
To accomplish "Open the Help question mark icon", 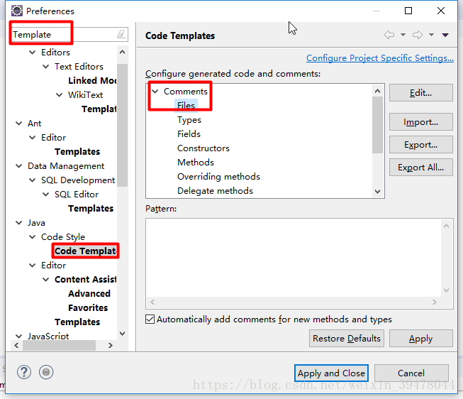I will (24, 372).
